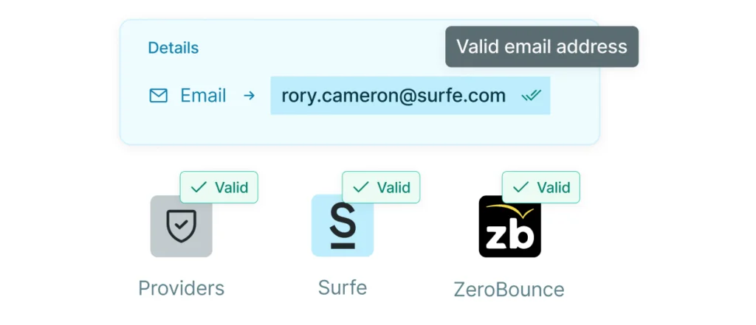Click the Surfe logo icon
The image size is (756, 325).
pos(342,226)
